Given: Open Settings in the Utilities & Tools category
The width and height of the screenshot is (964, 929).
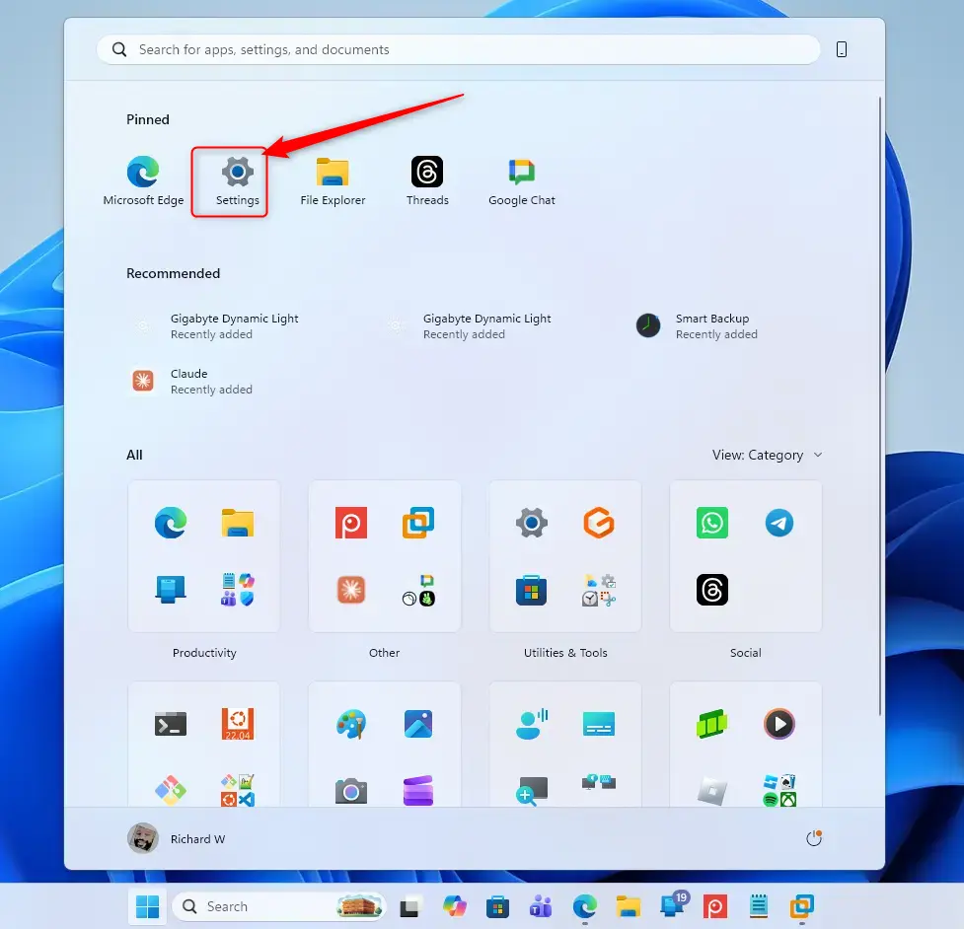Looking at the screenshot, I should coord(532,523).
